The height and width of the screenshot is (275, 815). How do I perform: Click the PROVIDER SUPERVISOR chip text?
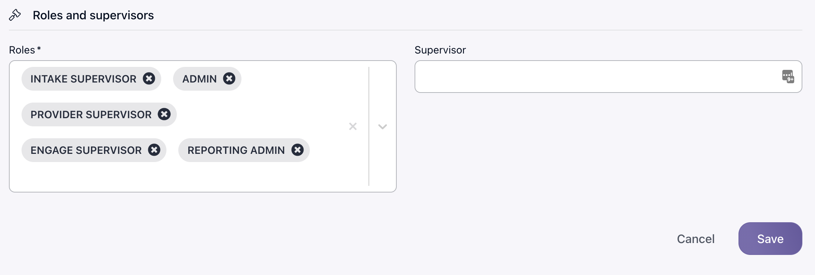(x=91, y=114)
